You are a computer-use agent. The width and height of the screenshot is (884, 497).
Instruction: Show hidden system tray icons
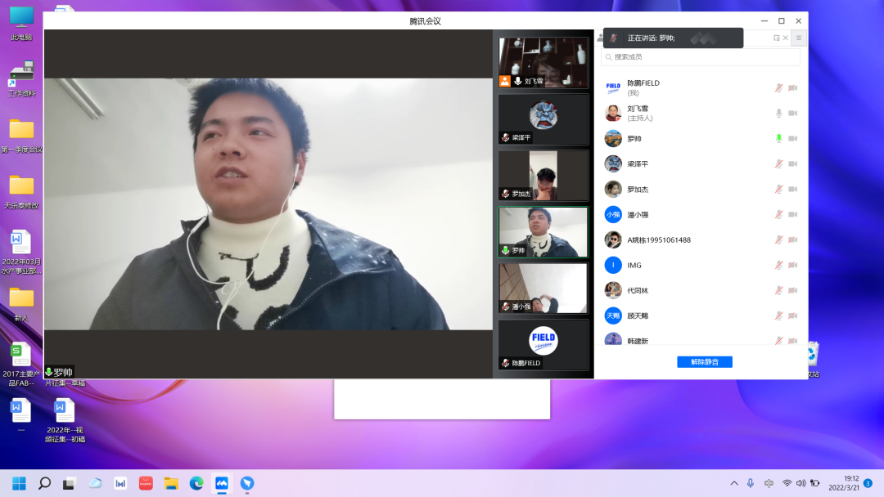(x=734, y=483)
